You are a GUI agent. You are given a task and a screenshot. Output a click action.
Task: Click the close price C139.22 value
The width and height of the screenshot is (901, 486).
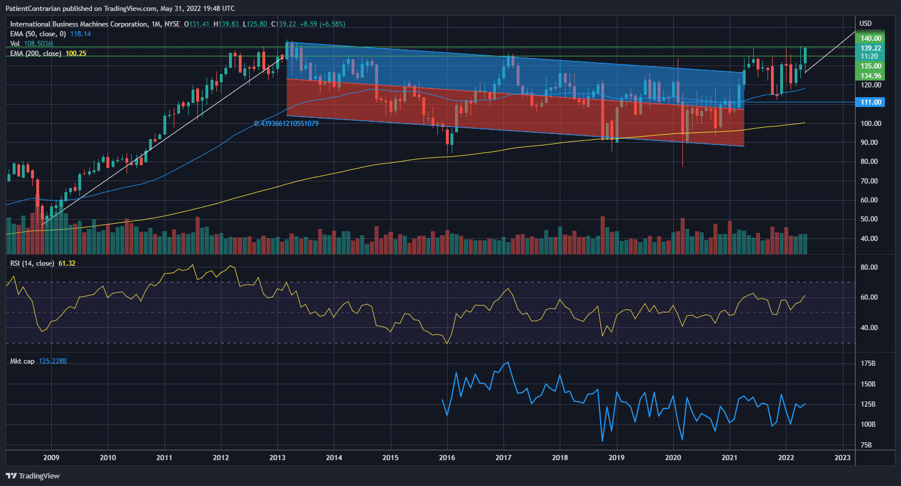click(x=284, y=24)
